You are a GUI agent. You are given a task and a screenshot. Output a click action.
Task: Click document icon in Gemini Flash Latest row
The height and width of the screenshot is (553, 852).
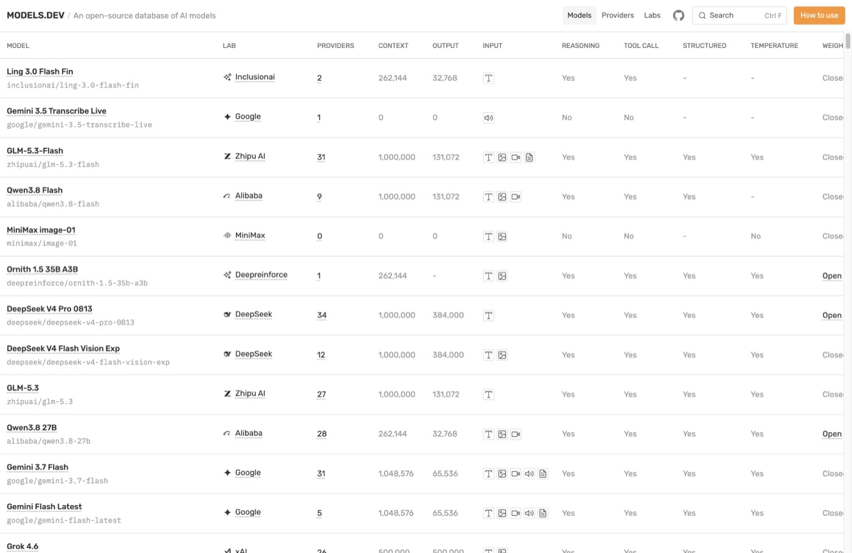tap(543, 513)
